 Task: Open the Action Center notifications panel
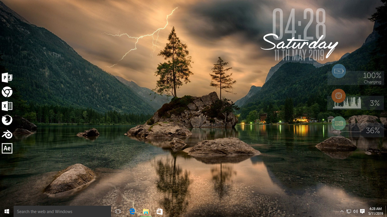(x=363, y=211)
